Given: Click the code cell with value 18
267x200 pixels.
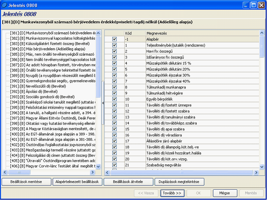Looking at the screenshot, I should pyautogui.click(x=135, y=147).
